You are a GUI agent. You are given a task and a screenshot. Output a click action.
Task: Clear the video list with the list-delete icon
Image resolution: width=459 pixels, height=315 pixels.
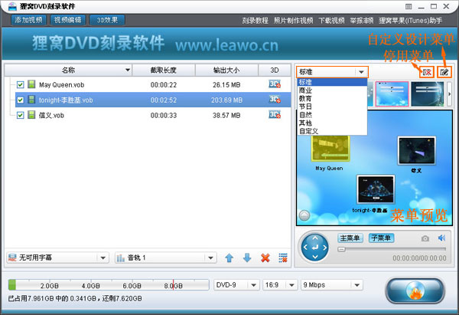coord(283,258)
